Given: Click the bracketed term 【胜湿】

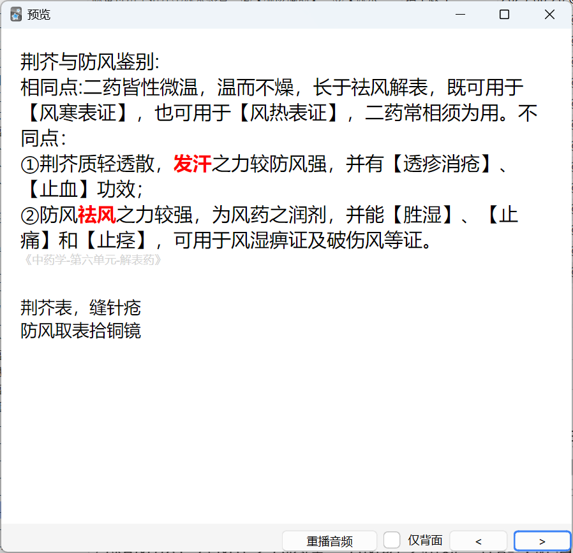Looking at the screenshot, I should click(x=422, y=215).
